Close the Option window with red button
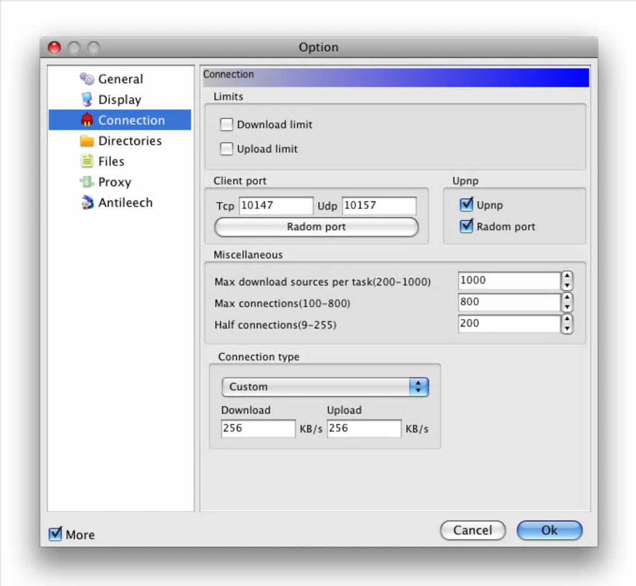 pos(54,47)
